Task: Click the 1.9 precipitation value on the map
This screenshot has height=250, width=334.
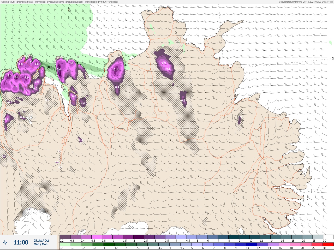Action: pos(26,78)
